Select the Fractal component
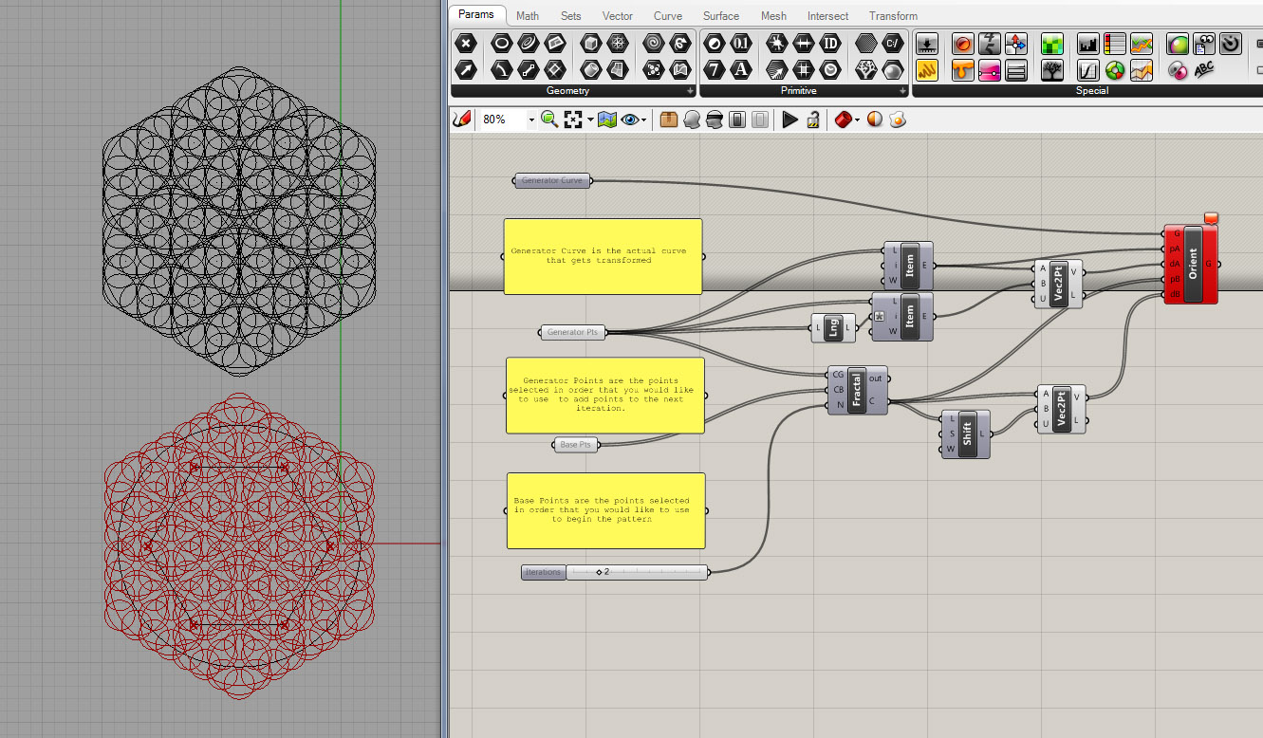 [x=857, y=390]
